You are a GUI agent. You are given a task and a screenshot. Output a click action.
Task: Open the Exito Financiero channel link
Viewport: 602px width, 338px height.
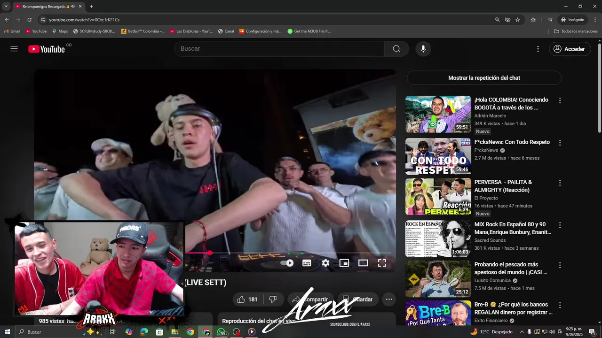point(491,321)
